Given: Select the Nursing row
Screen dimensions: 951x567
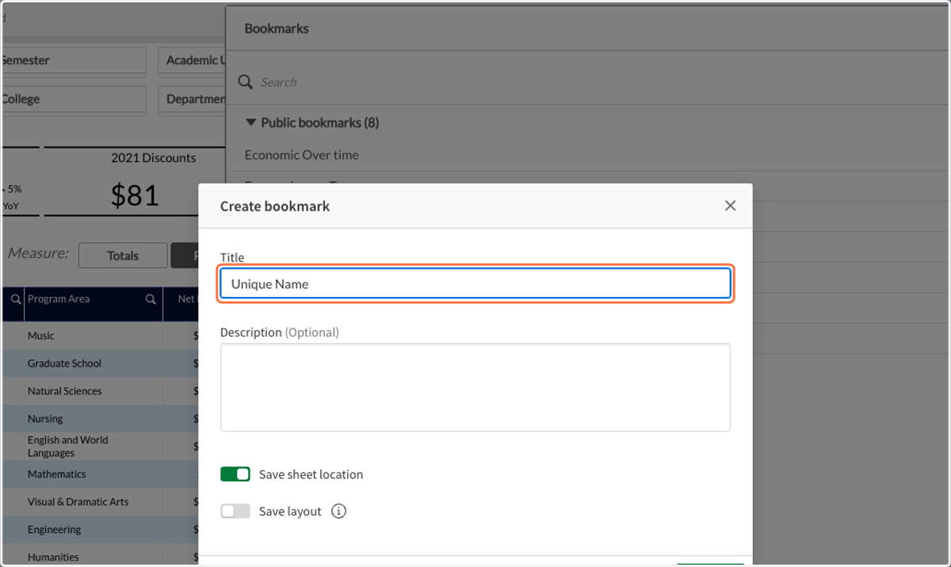Looking at the screenshot, I should click(x=100, y=419).
